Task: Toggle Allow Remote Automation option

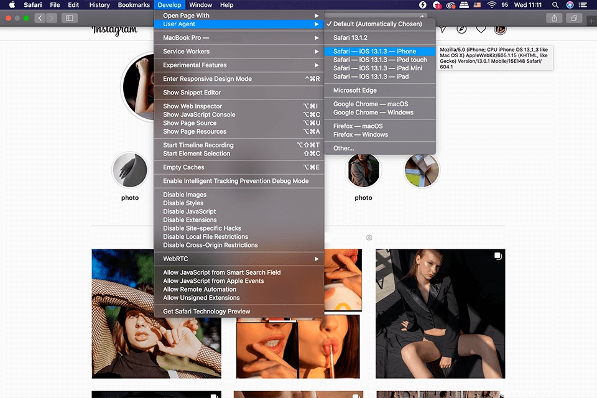Action: [200, 289]
